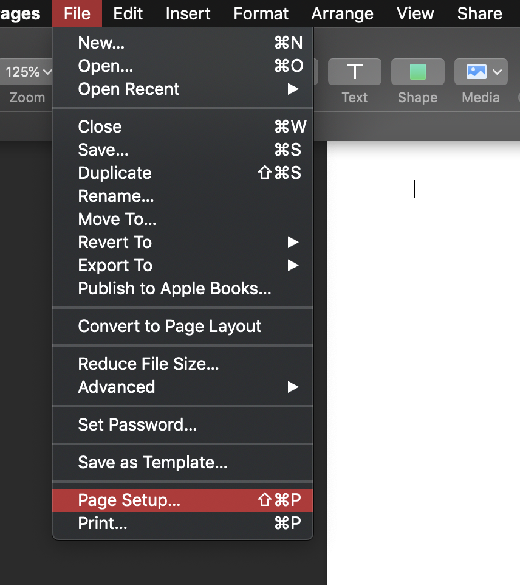Open the Insert menu

tap(188, 13)
